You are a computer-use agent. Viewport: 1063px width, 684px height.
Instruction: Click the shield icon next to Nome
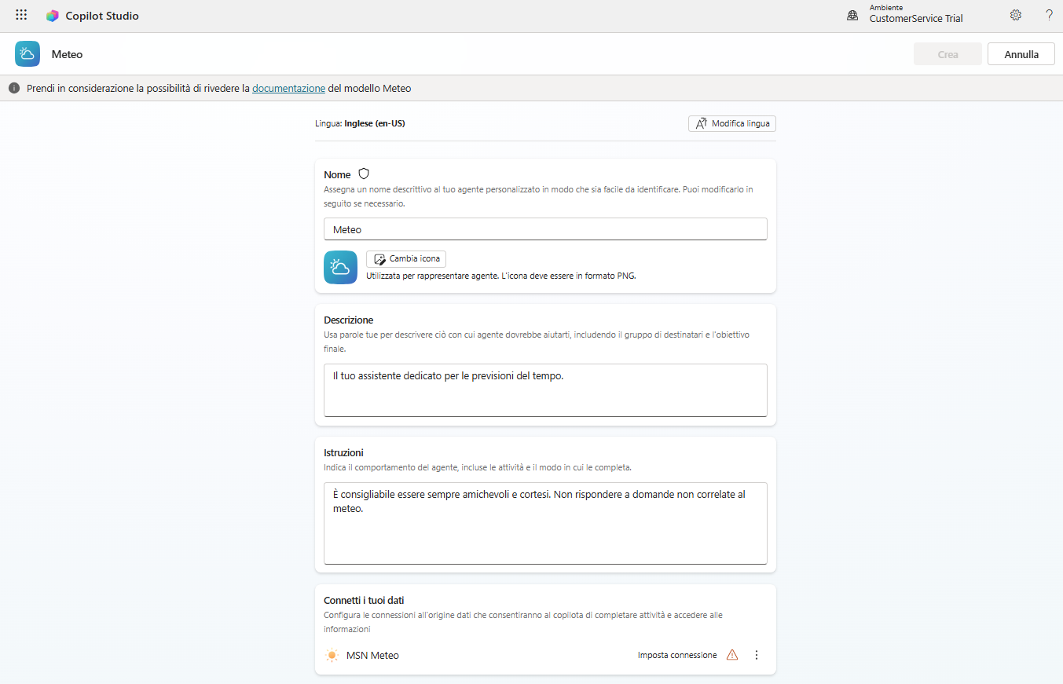pyautogui.click(x=364, y=174)
